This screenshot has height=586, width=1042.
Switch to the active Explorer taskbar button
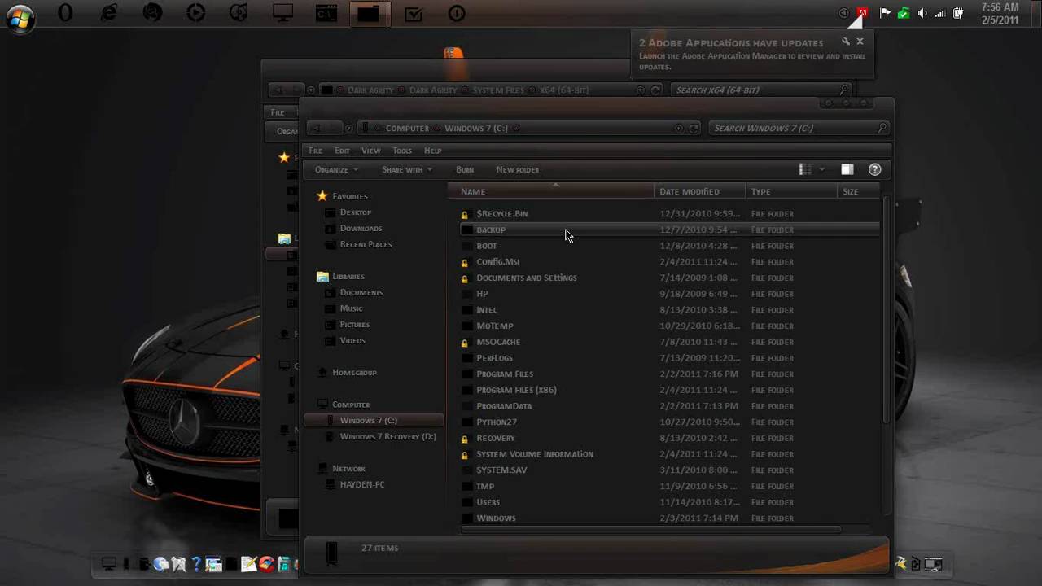click(369, 13)
